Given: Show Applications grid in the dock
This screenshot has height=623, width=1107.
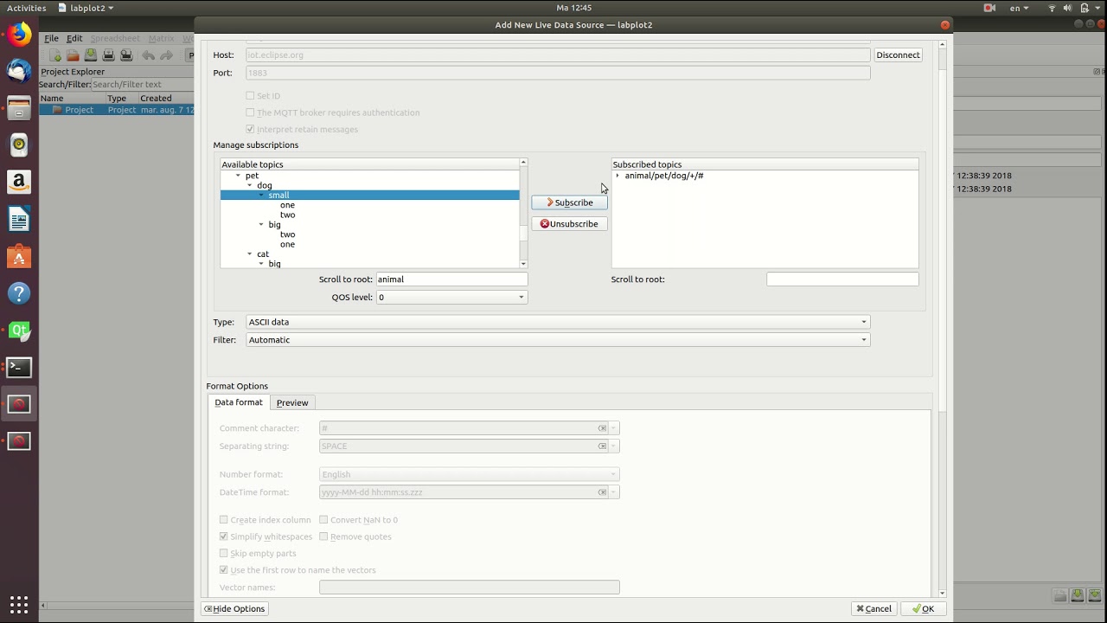Looking at the screenshot, I should pyautogui.click(x=19, y=604).
